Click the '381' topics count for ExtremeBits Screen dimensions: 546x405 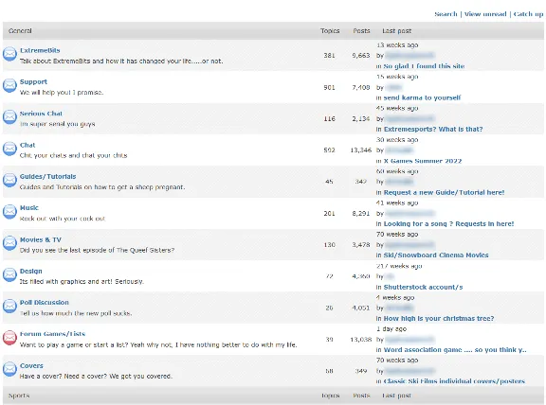click(x=329, y=55)
